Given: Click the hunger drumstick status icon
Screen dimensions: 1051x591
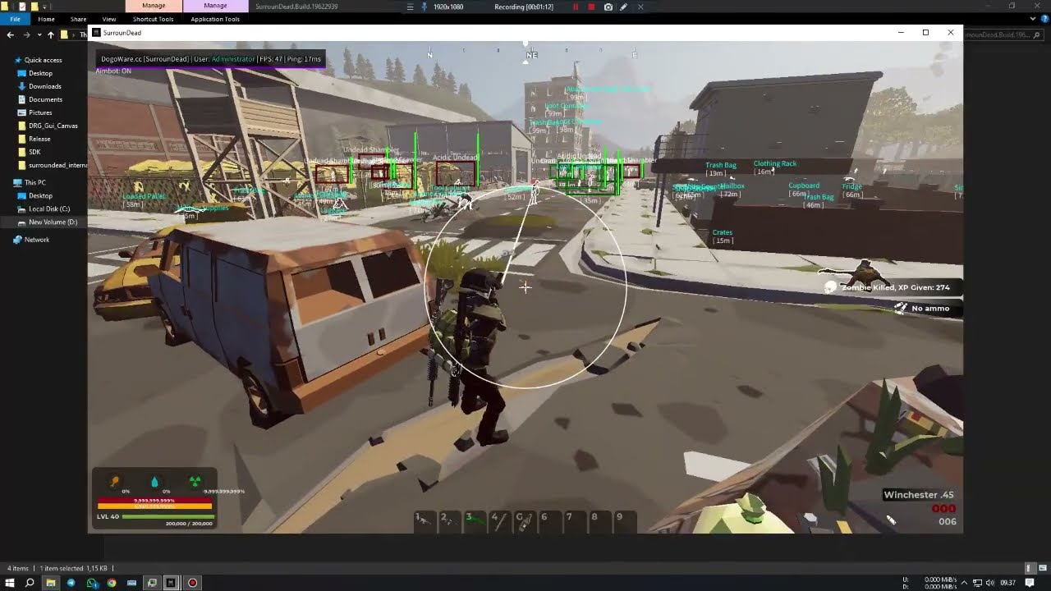Looking at the screenshot, I should coord(115,482).
